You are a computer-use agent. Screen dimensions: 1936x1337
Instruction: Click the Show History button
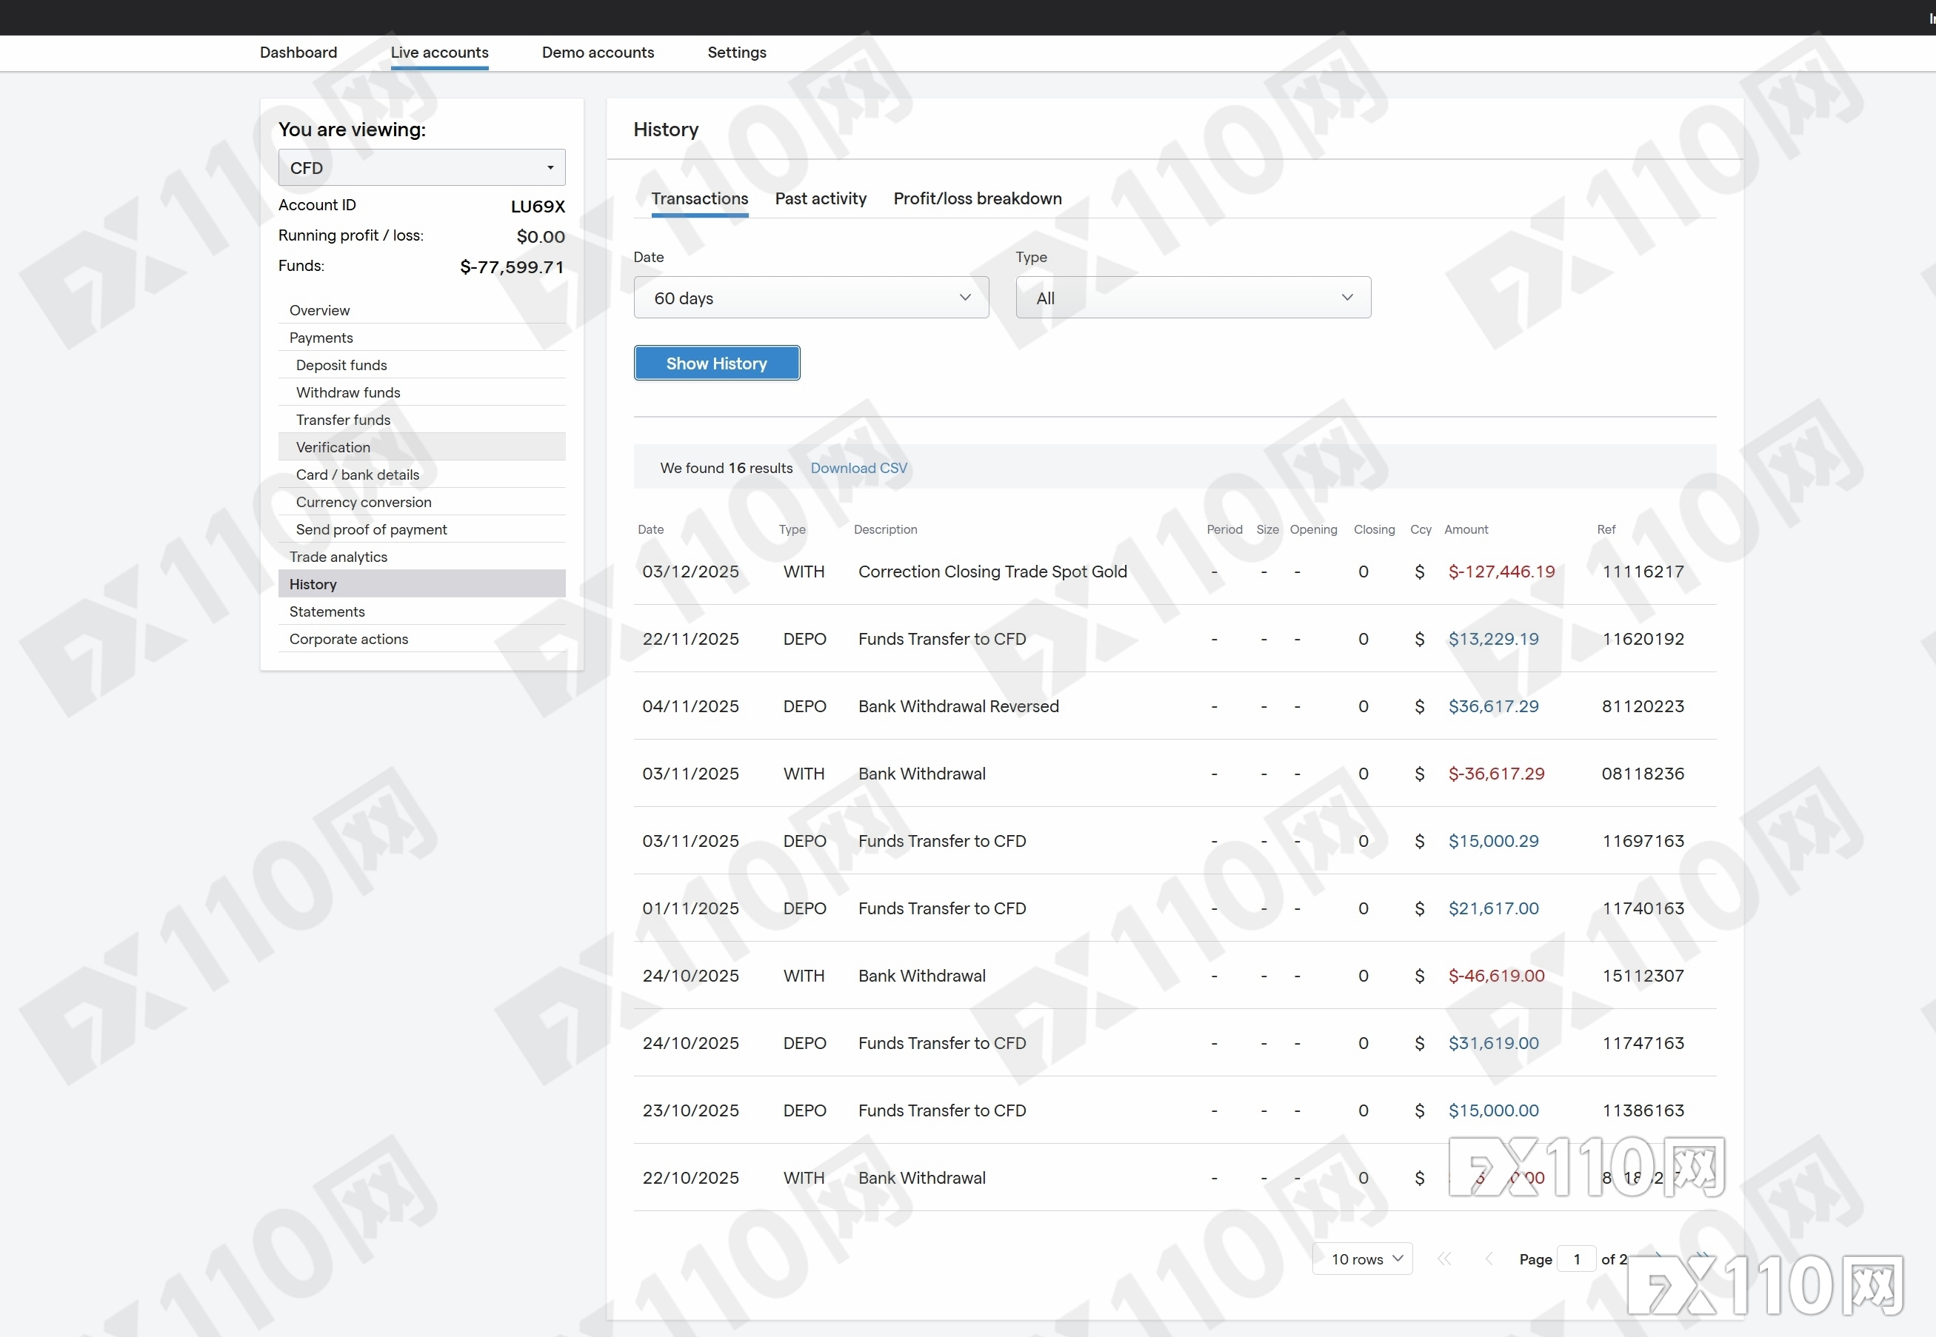[717, 363]
